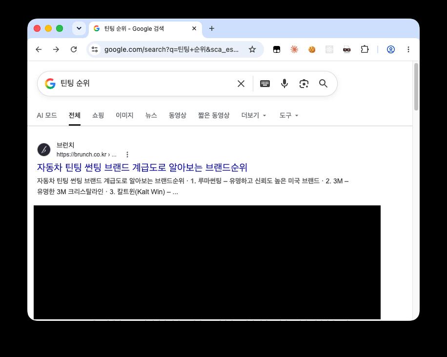Click the yellow macOS minimize button
The height and width of the screenshot is (357, 447).
click(48, 28)
